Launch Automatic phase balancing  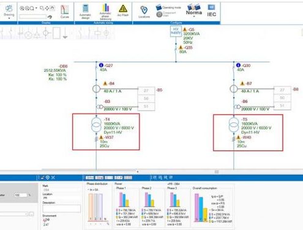[x=105, y=12]
